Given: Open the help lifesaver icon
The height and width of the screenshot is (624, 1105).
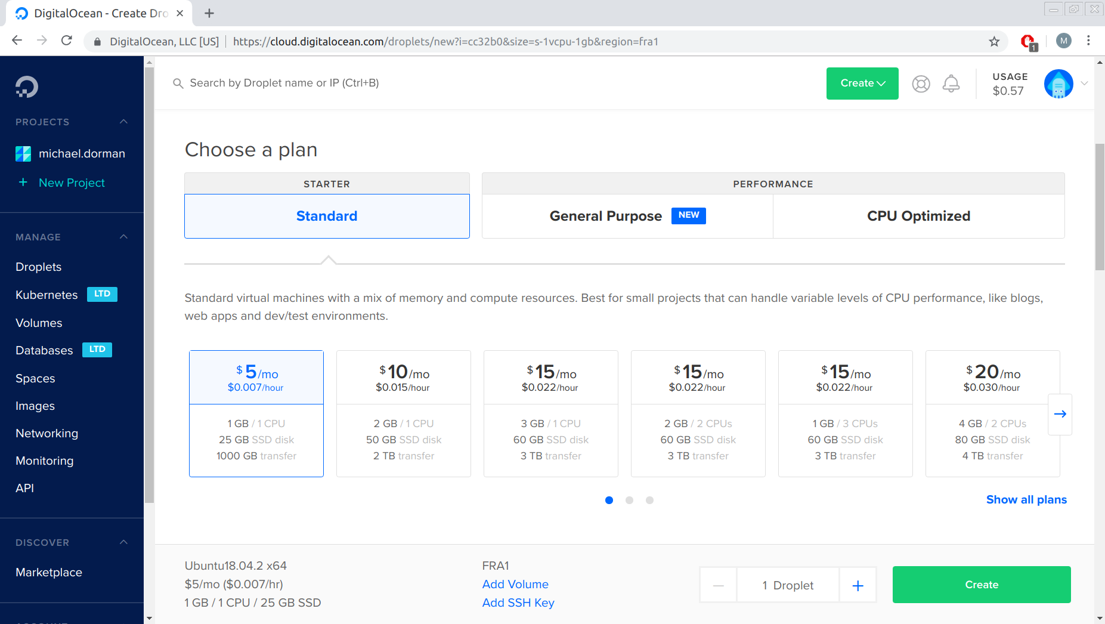Looking at the screenshot, I should 921,84.
